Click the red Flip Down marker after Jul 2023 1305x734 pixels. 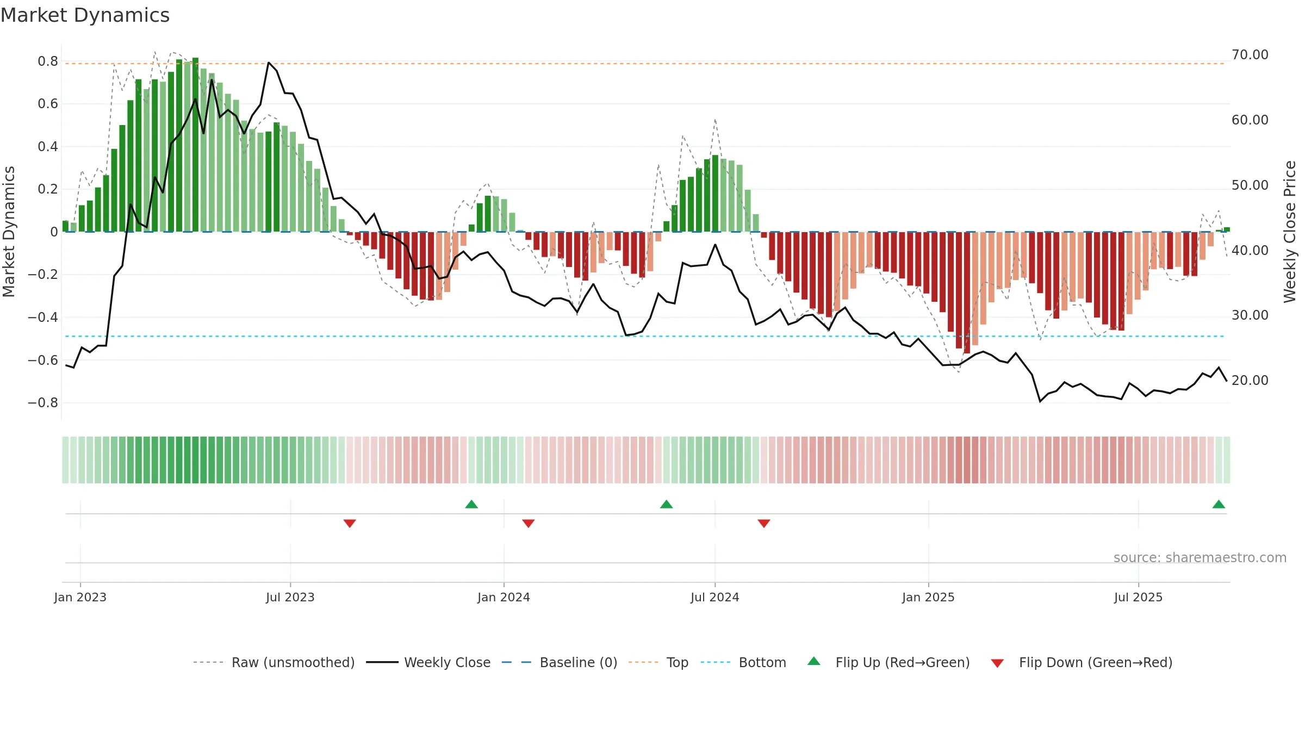click(350, 523)
